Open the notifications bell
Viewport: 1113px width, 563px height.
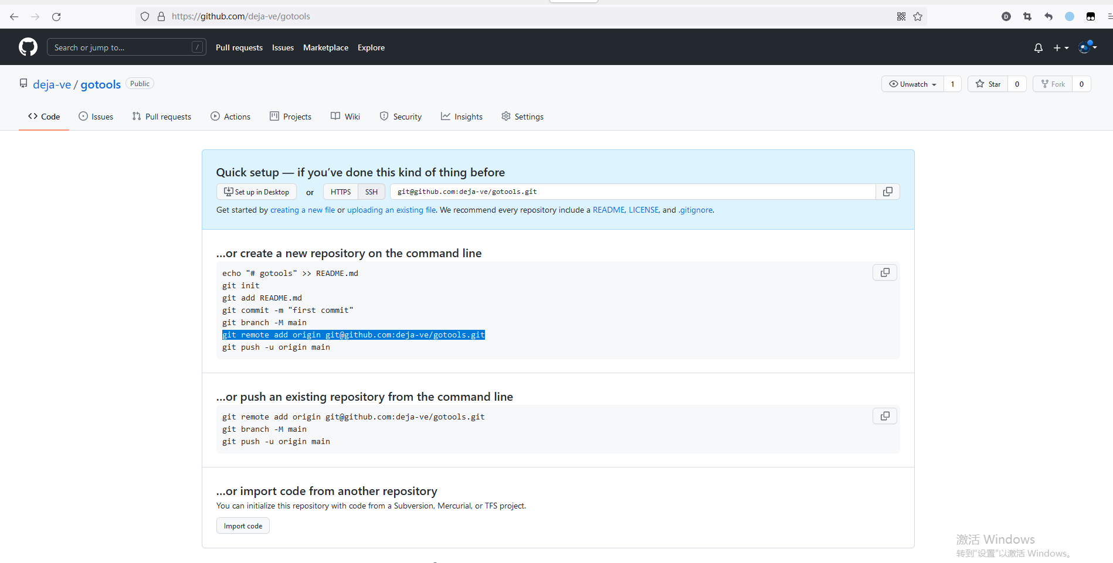point(1038,48)
